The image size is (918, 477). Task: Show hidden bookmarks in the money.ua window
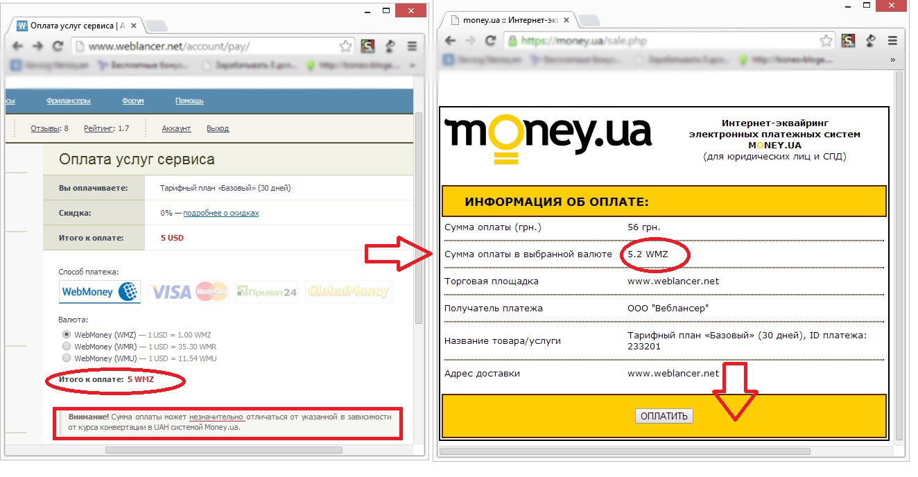tap(893, 60)
